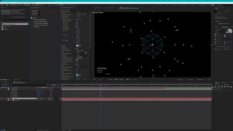Toggle visibility of the Camera layer
Screen dimensions: 233x131
coord(1,89)
